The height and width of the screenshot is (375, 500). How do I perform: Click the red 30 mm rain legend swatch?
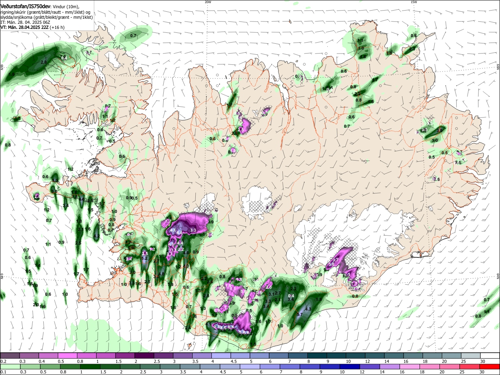pyautogui.click(x=489, y=366)
